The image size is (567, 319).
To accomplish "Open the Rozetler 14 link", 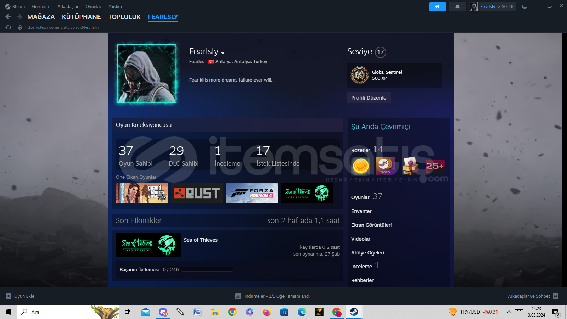I will pyautogui.click(x=367, y=150).
